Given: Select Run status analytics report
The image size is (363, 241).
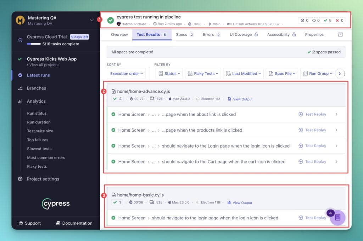Looking at the screenshot, I should point(37,113).
